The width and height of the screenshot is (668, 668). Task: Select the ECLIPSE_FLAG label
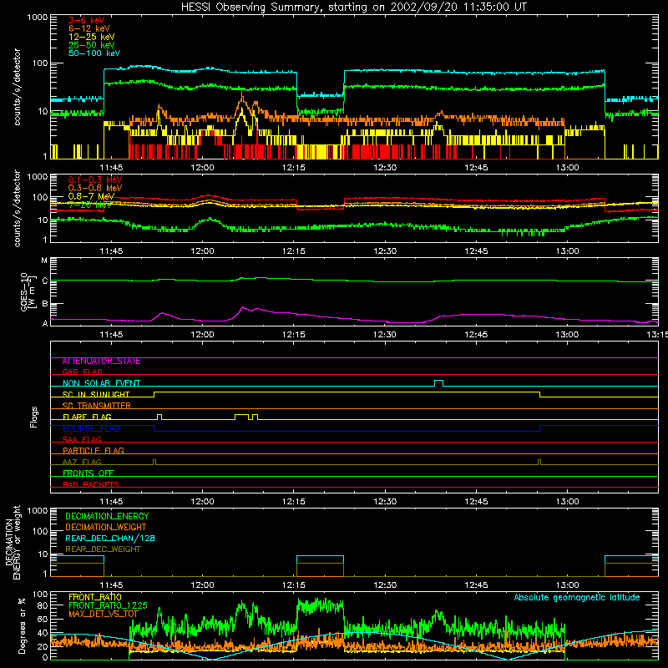91,428
